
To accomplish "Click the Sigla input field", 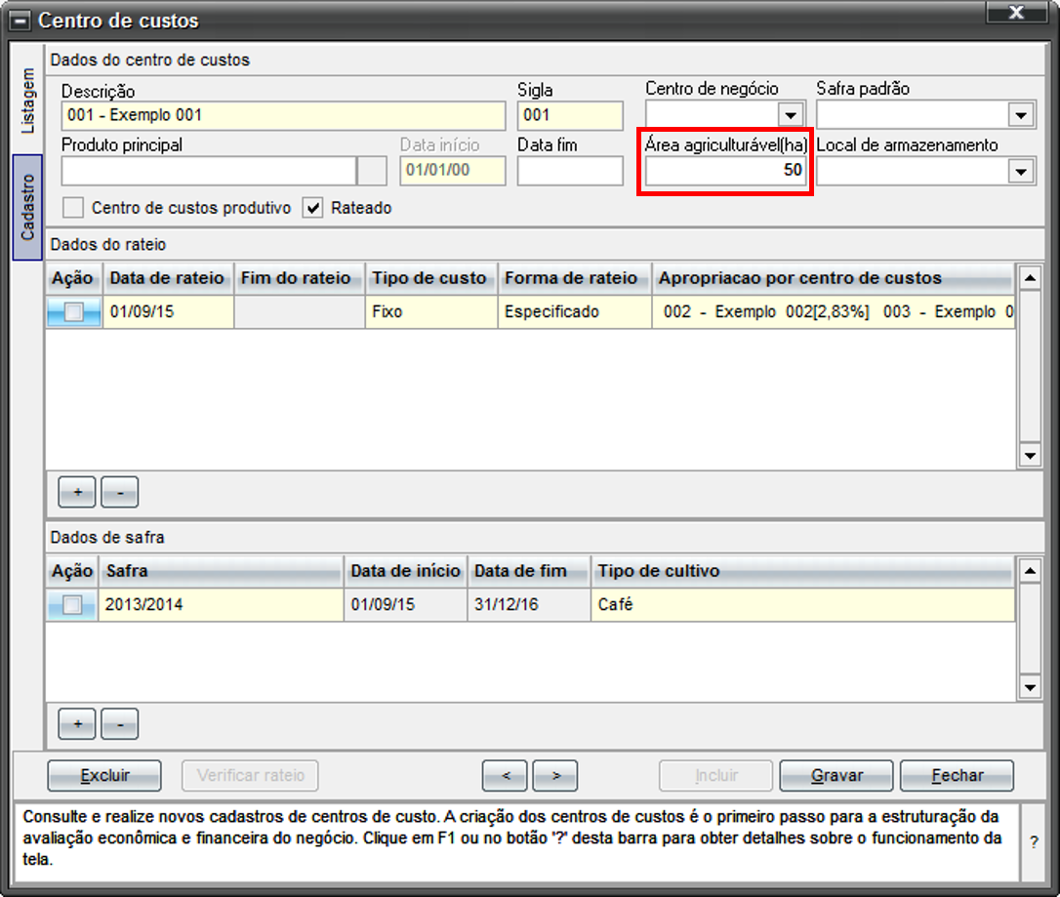I will (x=570, y=115).
